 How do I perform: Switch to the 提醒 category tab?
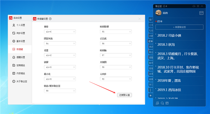point(151,58)
